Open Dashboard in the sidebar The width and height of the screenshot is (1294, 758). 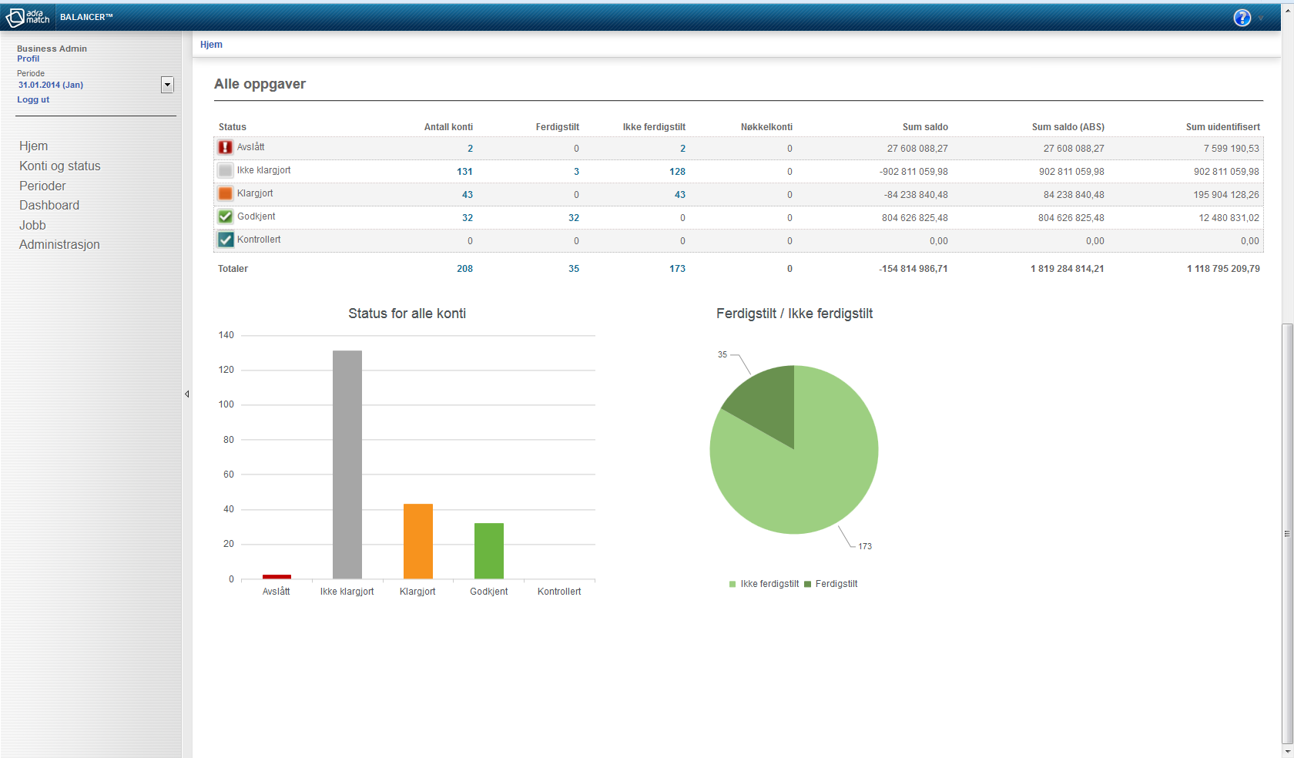tap(49, 206)
